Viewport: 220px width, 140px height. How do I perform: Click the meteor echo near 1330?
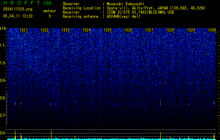(214, 104)
